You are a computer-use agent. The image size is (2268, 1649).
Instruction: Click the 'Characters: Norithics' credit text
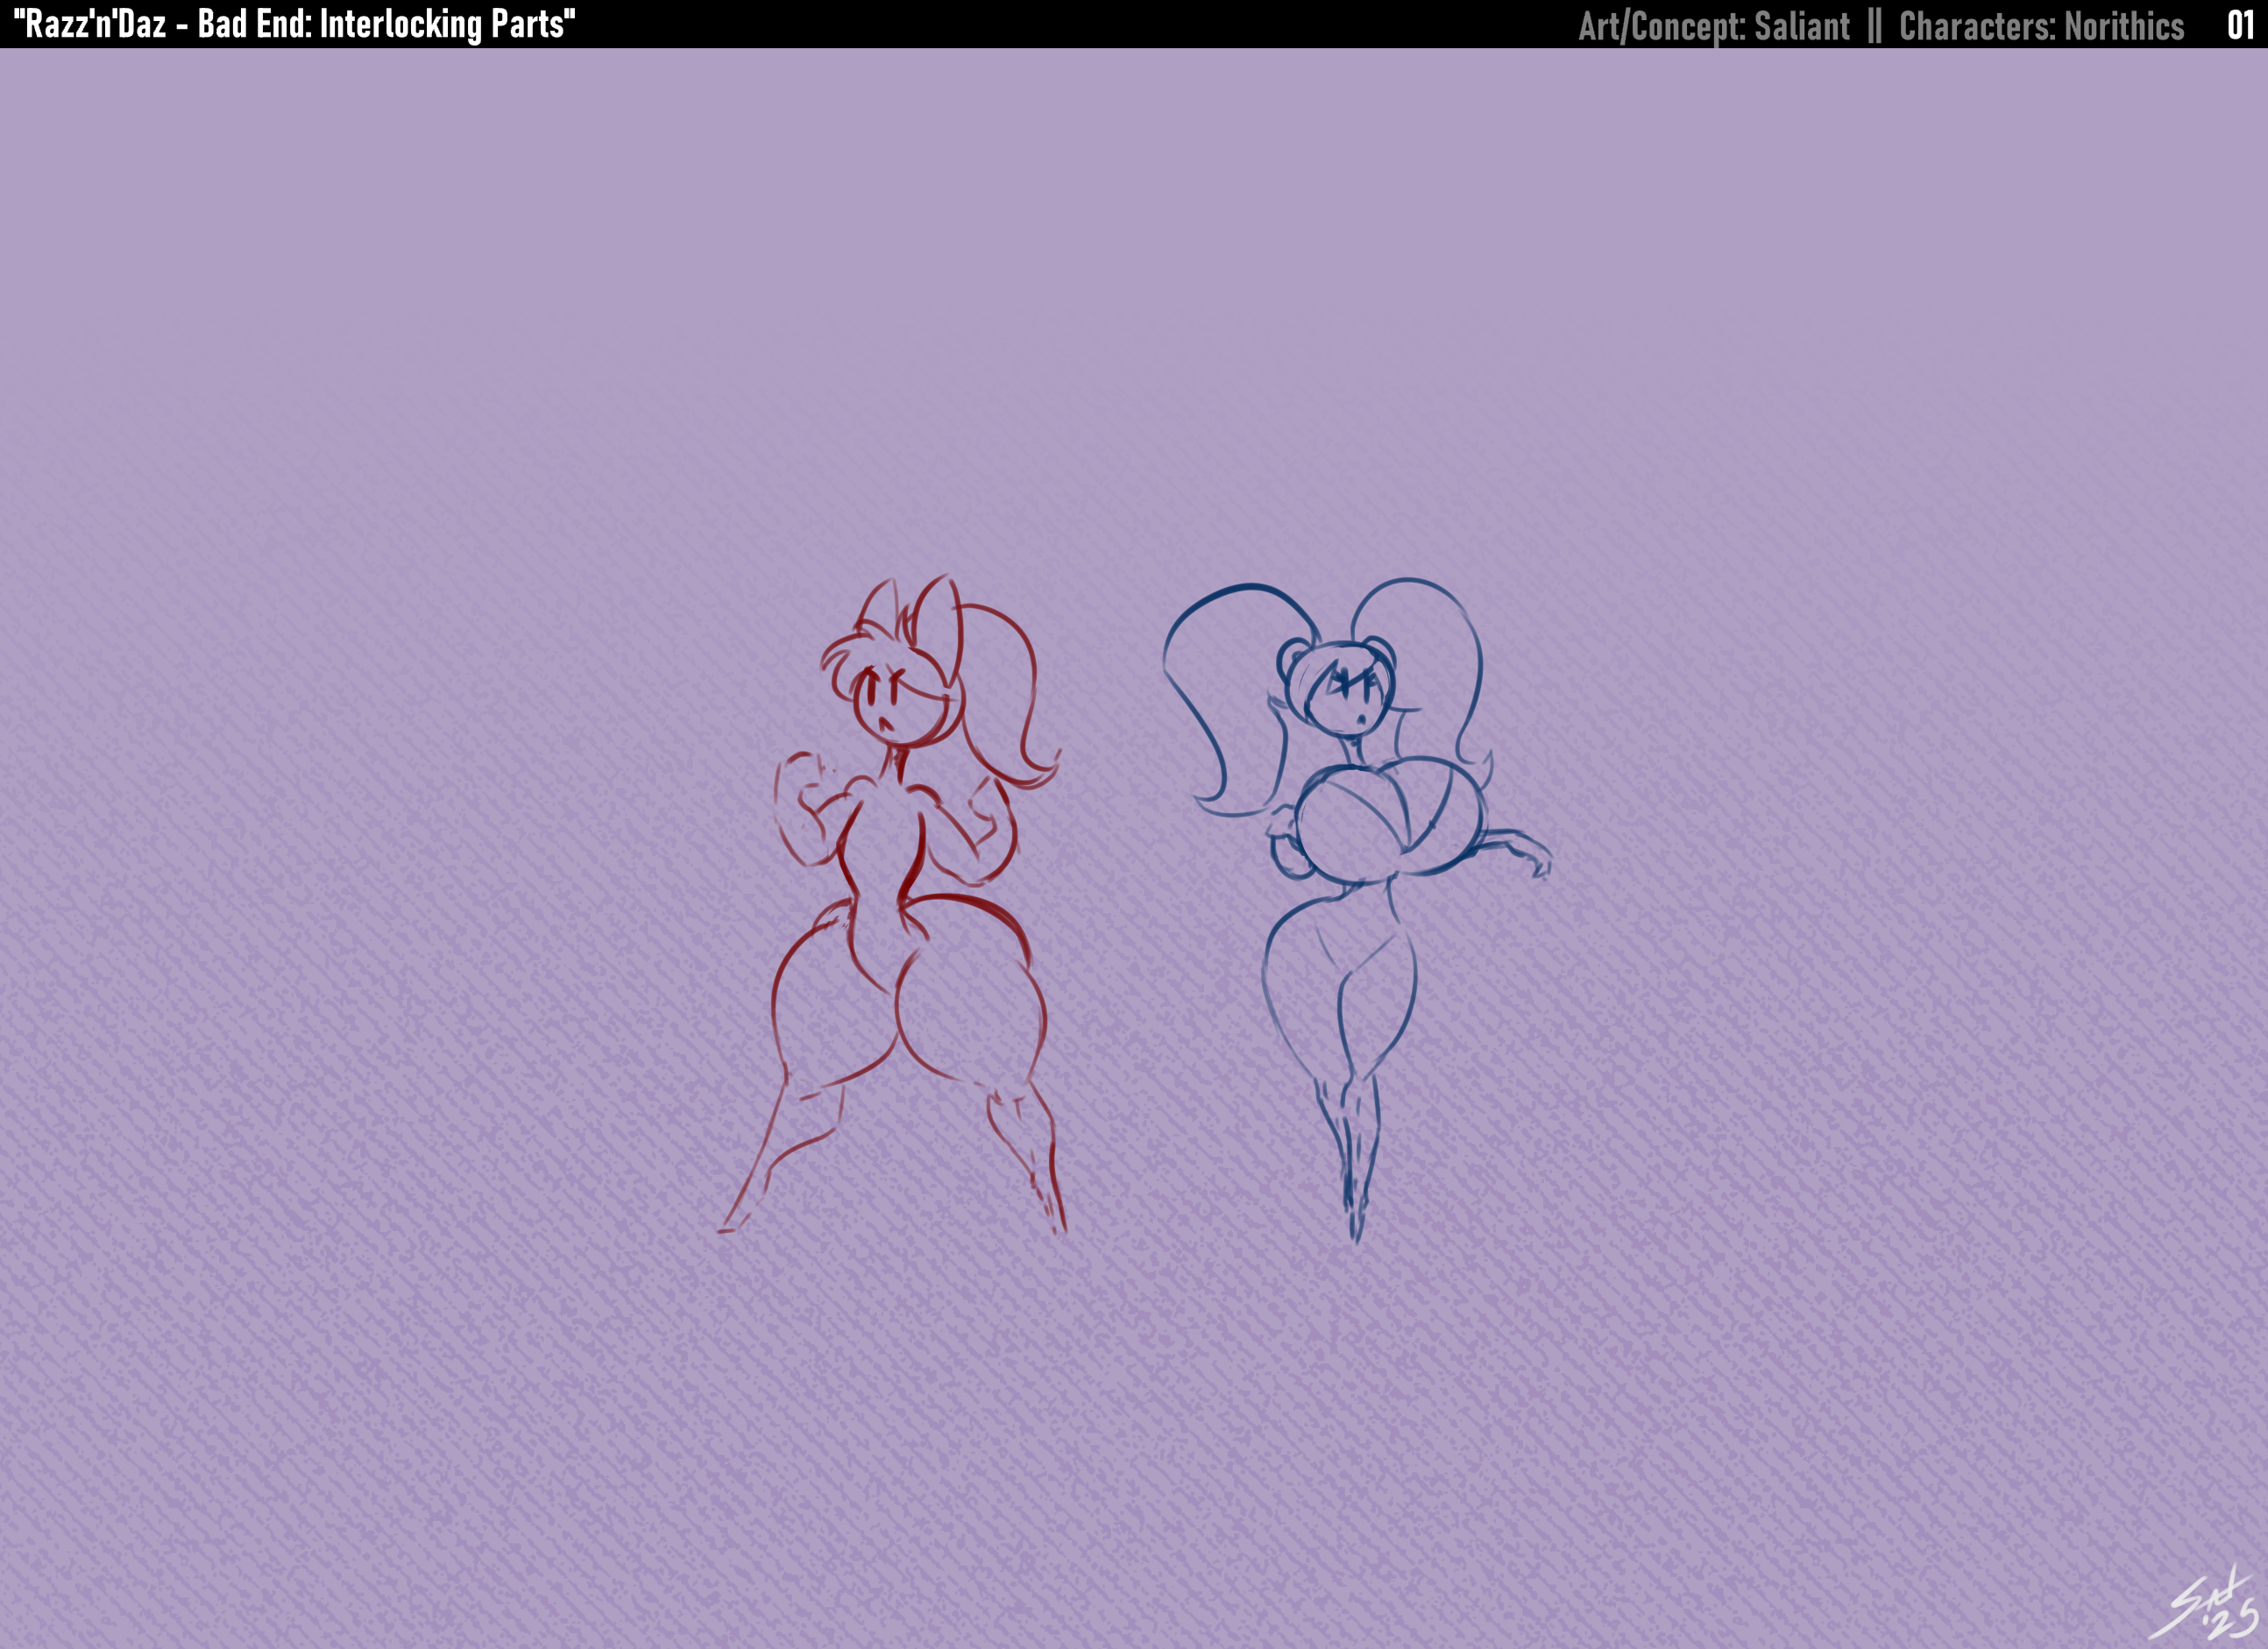[x=2041, y=26]
